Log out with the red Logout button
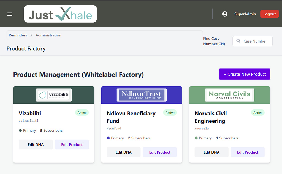Screen dimensions: 282x174 coord(269,14)
